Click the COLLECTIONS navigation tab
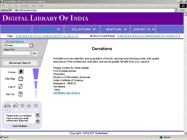 click(81, 29)
